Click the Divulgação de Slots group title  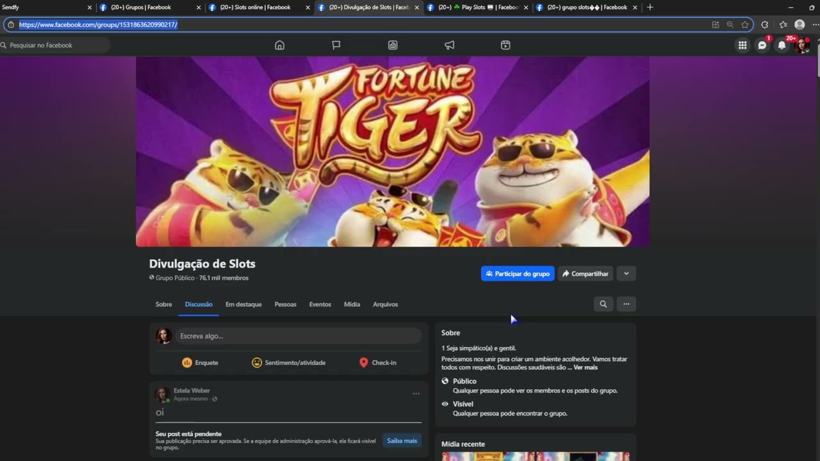coord(202,264)
